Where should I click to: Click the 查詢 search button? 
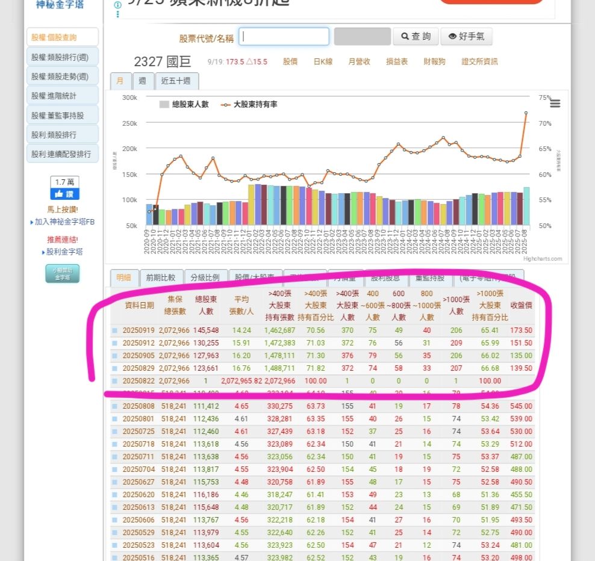click(415, 37)
